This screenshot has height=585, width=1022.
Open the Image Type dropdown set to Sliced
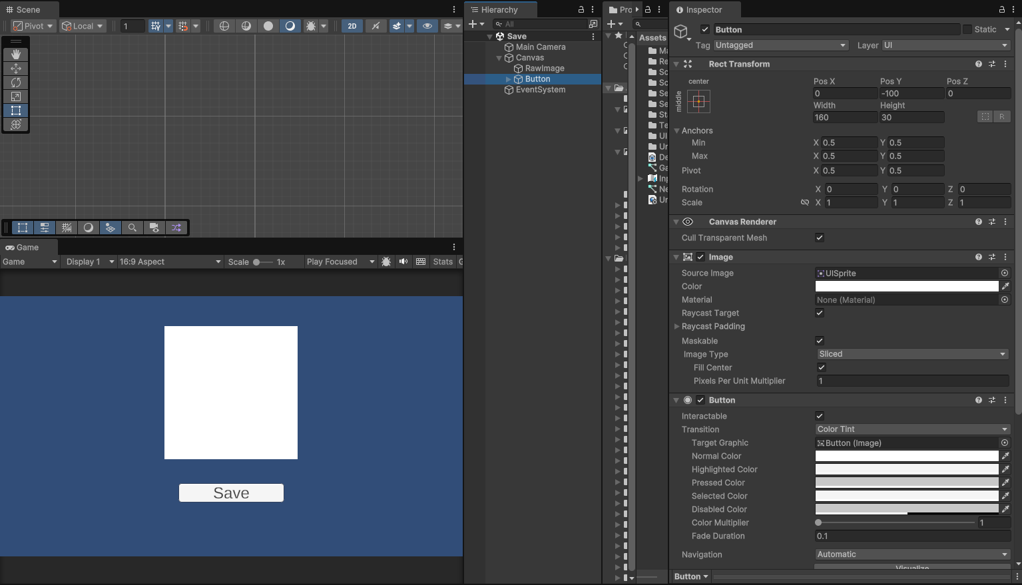coord(911,354)
